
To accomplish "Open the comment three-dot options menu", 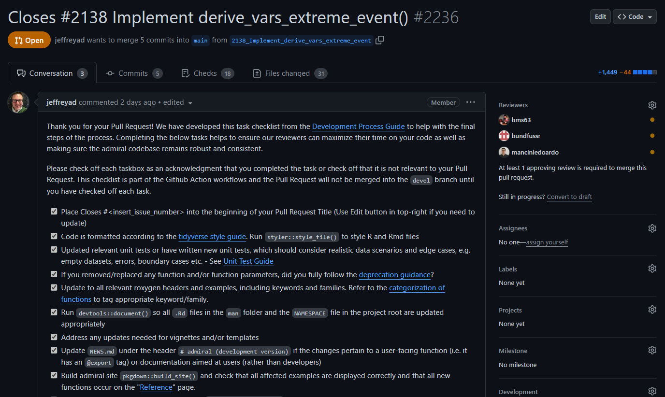I will coord(470,102).
